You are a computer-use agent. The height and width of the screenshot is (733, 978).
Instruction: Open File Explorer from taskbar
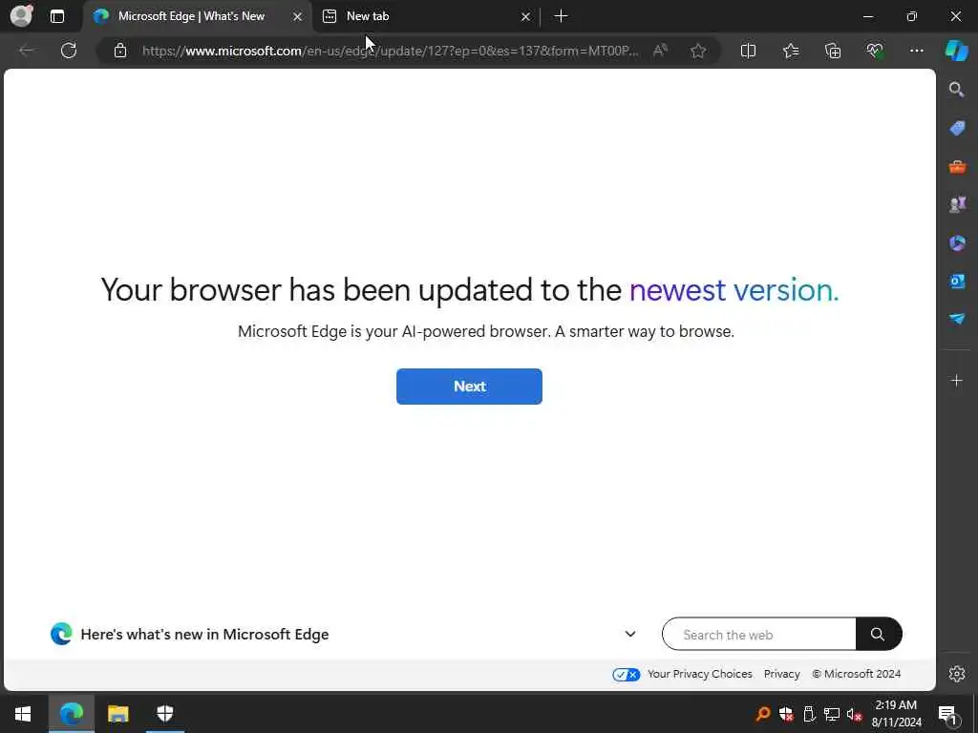pos(117,714)
